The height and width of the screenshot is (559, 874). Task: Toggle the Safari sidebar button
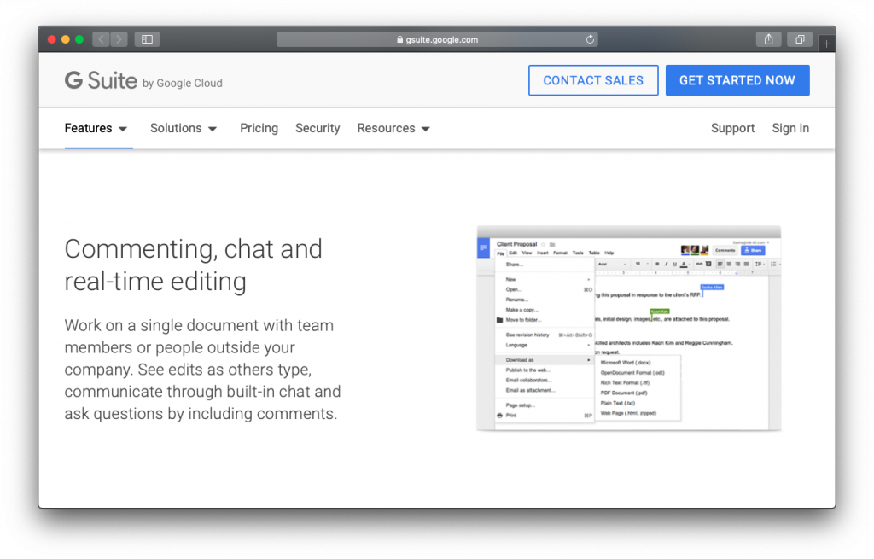coord(147,39)
